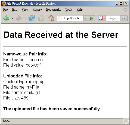Click the localhost URL address field
This screenshot has height=125, width=130.
pyautogui.click(x=70, y=18)
